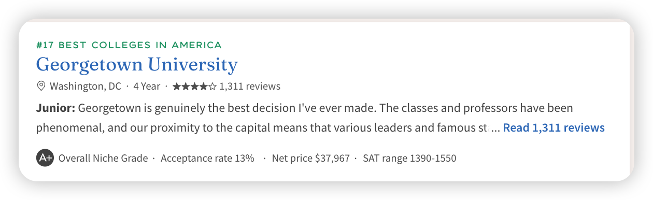This screenshot has width=653, height=200.
Task: Click the first rating star
Action: (177, 86)
